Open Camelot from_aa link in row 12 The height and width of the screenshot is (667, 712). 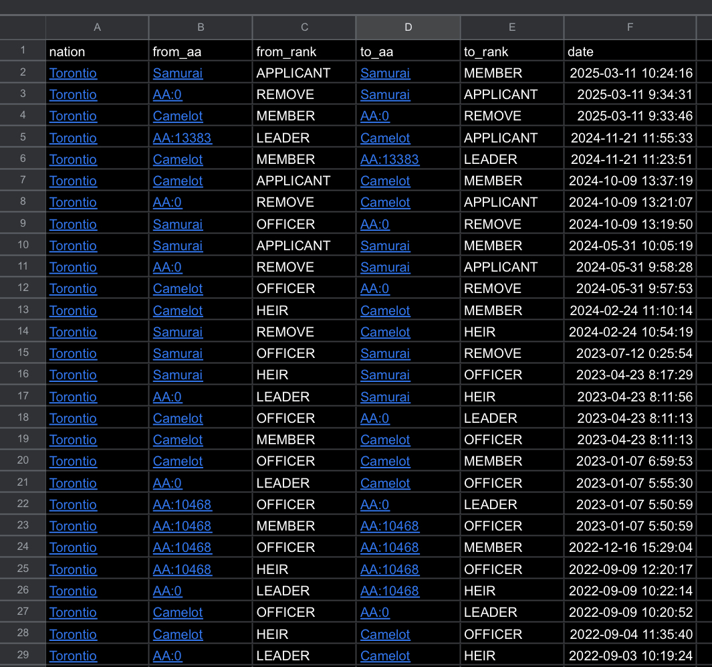coord(178,288)
